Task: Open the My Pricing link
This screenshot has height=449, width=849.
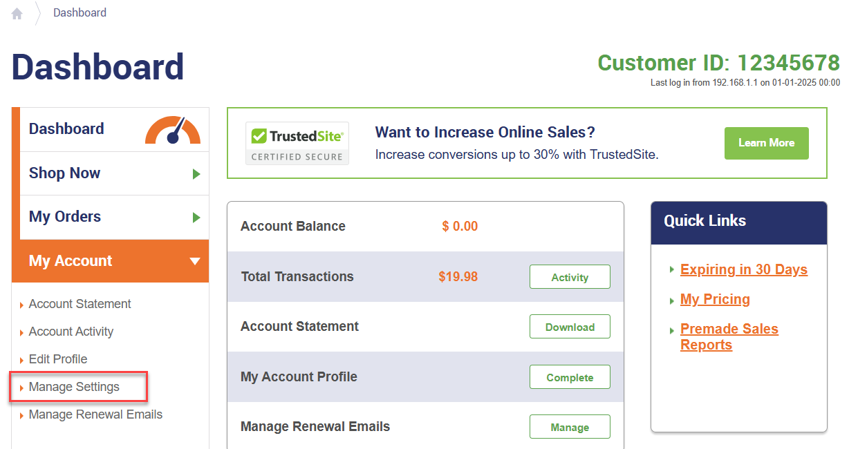Action: click(715, 299)
